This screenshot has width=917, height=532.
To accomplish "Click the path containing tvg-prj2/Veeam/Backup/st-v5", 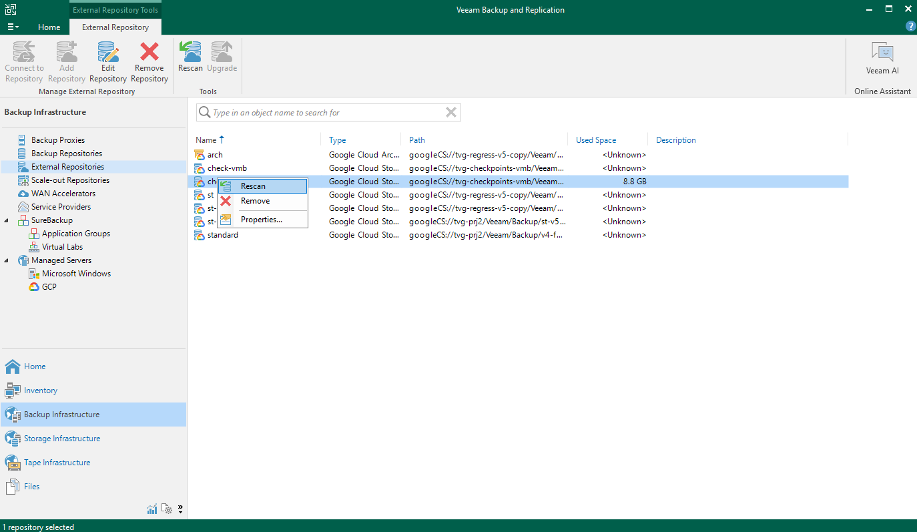I will coord(488,222).
